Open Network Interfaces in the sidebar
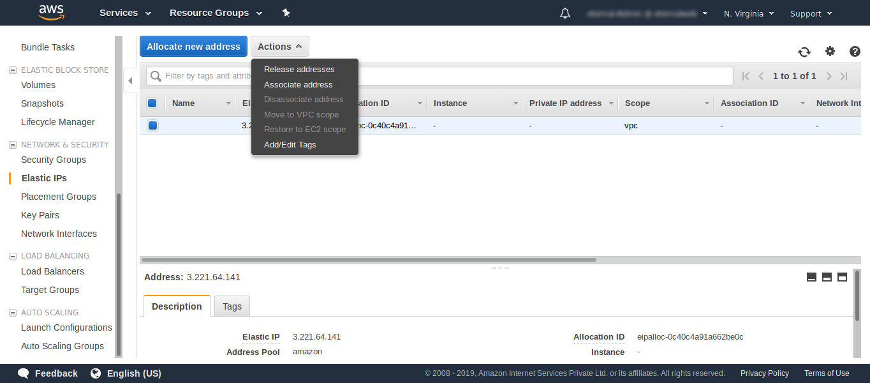This screenshot has height=383, width=870. coord(59,234)
